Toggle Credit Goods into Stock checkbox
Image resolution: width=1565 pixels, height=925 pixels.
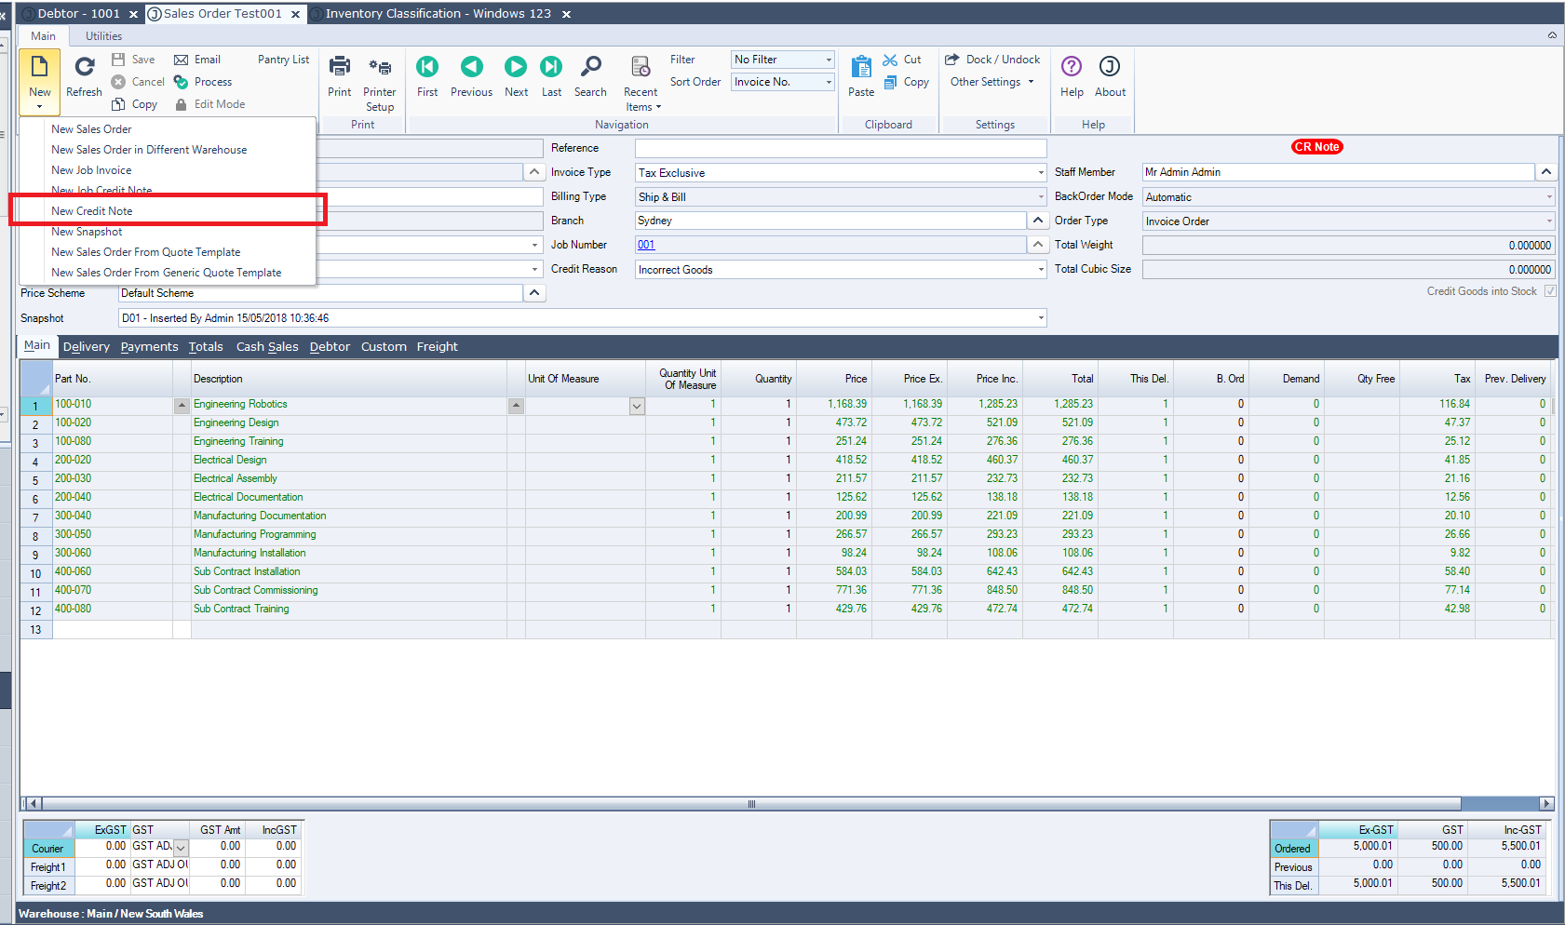1550,291
